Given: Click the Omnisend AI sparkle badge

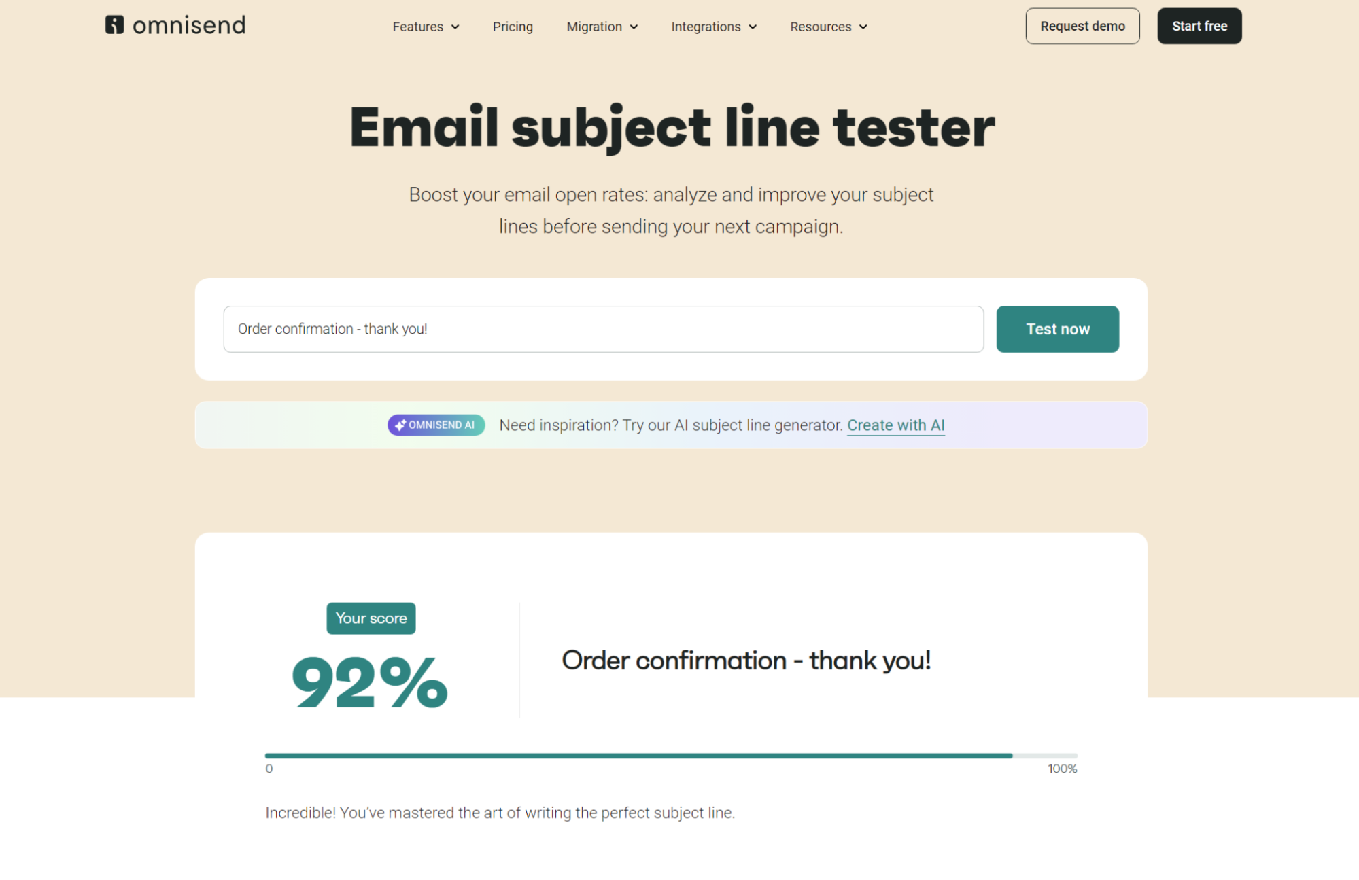Looking at the screenshot, I should pos(436,425).
